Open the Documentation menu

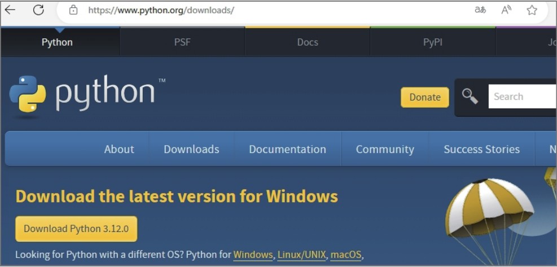click(x=287, y=149)
